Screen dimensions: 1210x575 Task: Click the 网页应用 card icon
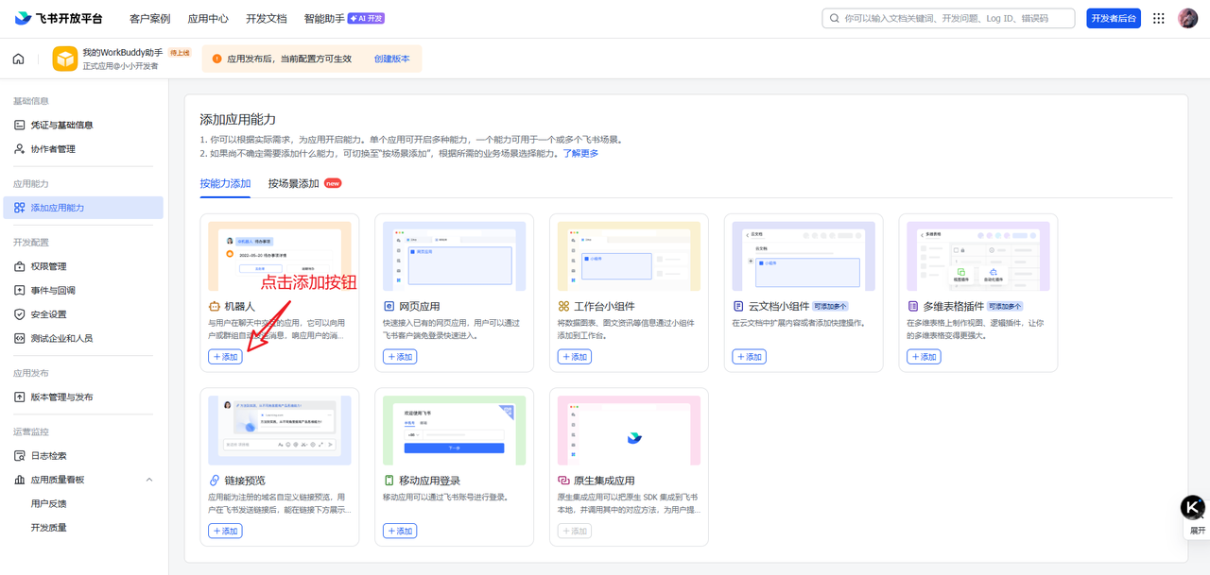389,307
